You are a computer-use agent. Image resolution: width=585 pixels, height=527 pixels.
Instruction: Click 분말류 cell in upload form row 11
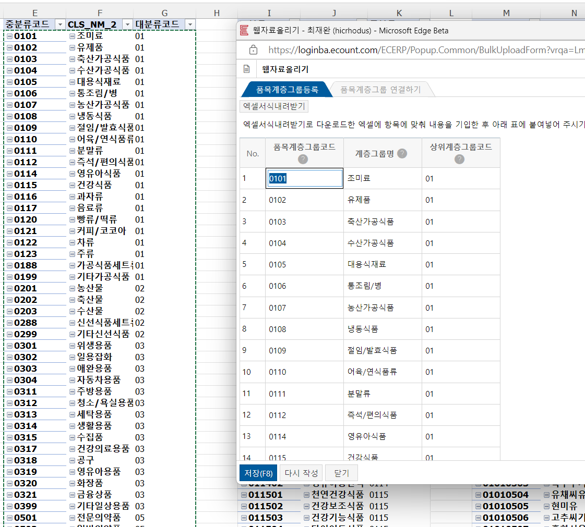pyautogui.click(x=383, y=394)
